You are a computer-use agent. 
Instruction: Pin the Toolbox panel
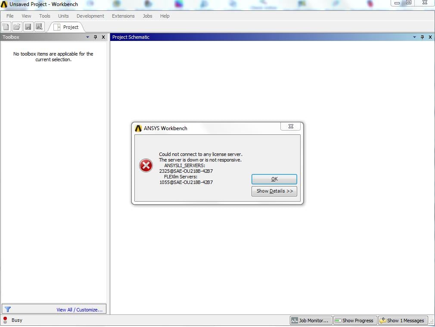click(x=96, y=37)
